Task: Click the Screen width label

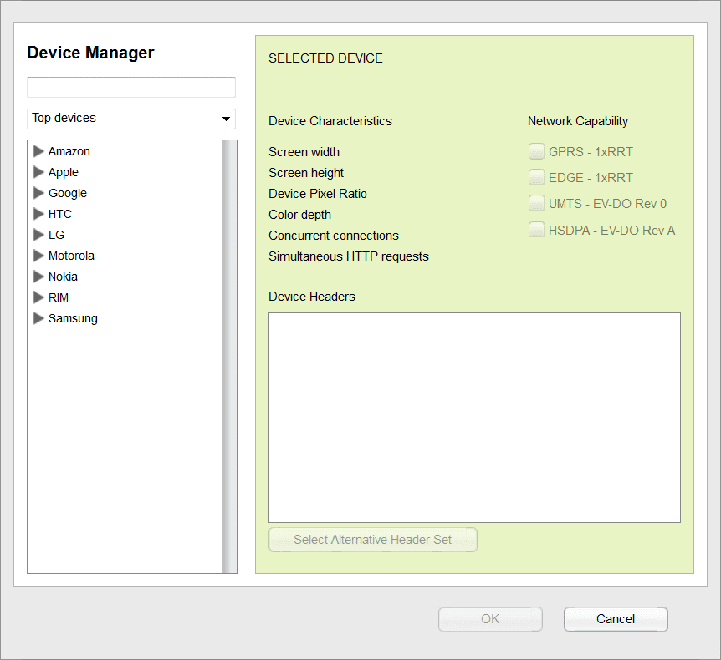Action: (304, 152)
